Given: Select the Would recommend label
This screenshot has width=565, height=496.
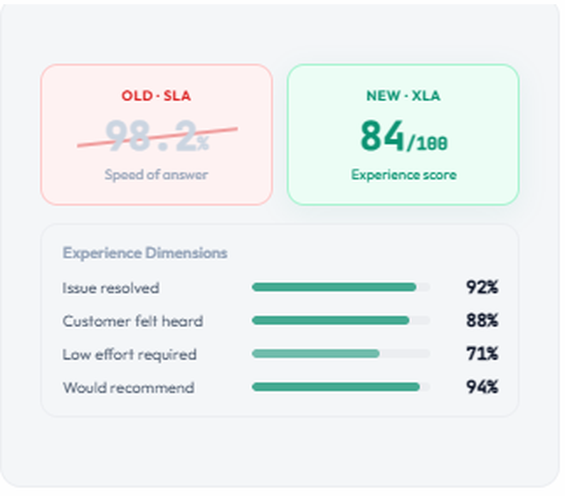Looking at the screenshot, I should (x=128, y=388).
